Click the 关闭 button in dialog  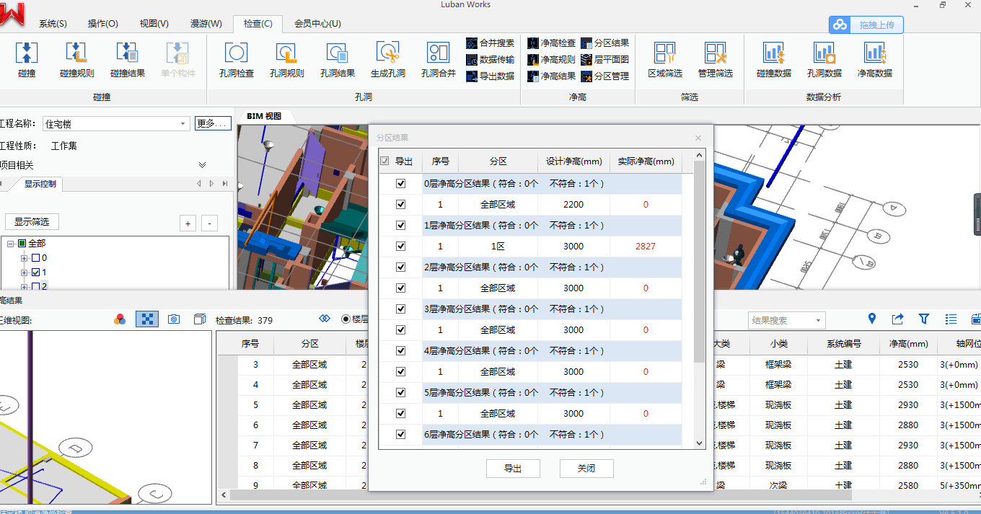point(586,469)
